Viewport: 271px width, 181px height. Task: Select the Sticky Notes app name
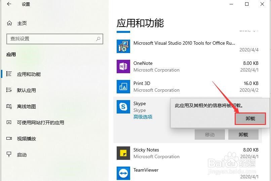146,150
